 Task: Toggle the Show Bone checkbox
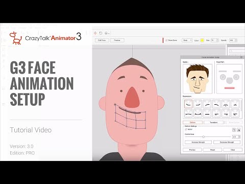[x=166, y=40]
